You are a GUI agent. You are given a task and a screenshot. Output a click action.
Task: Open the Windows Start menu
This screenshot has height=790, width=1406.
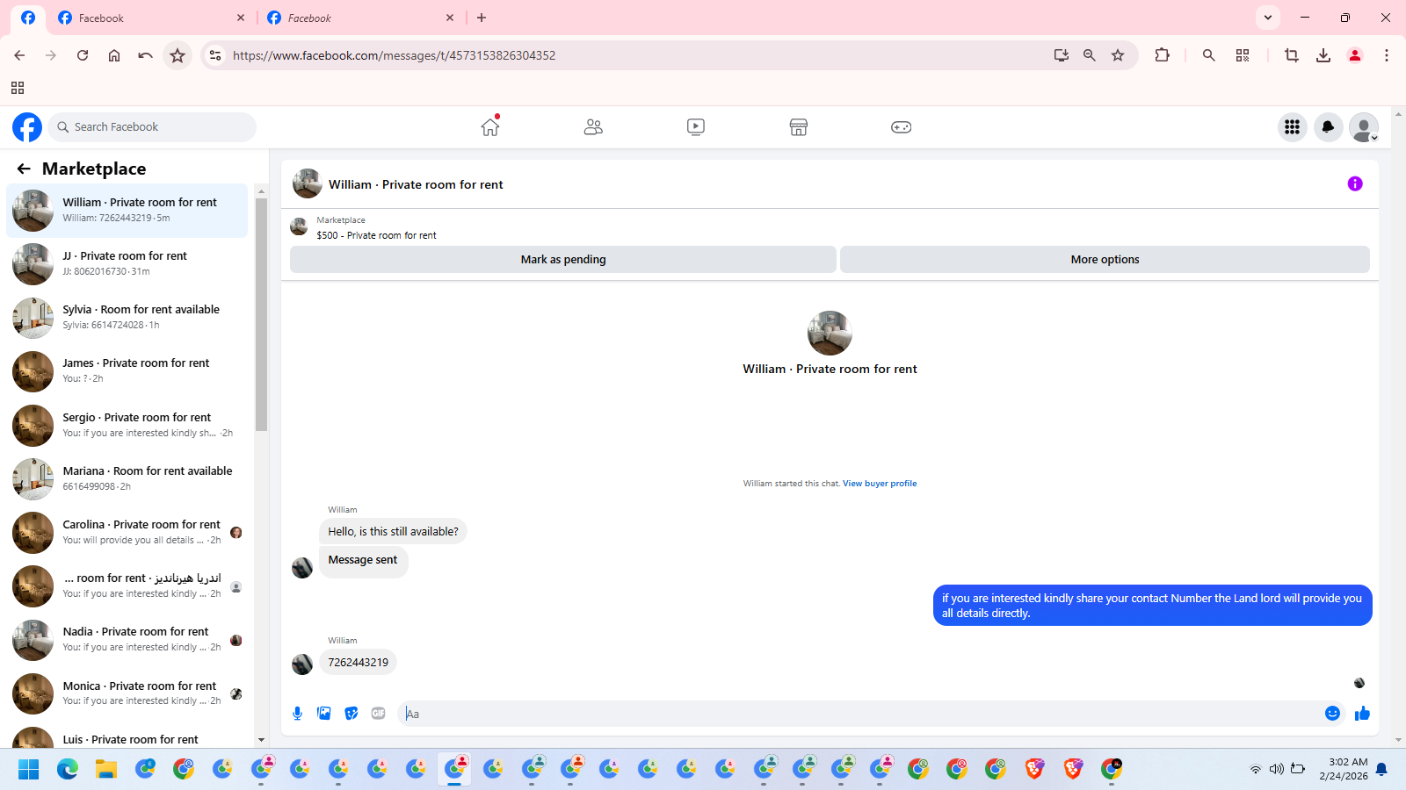click(29, 770)
